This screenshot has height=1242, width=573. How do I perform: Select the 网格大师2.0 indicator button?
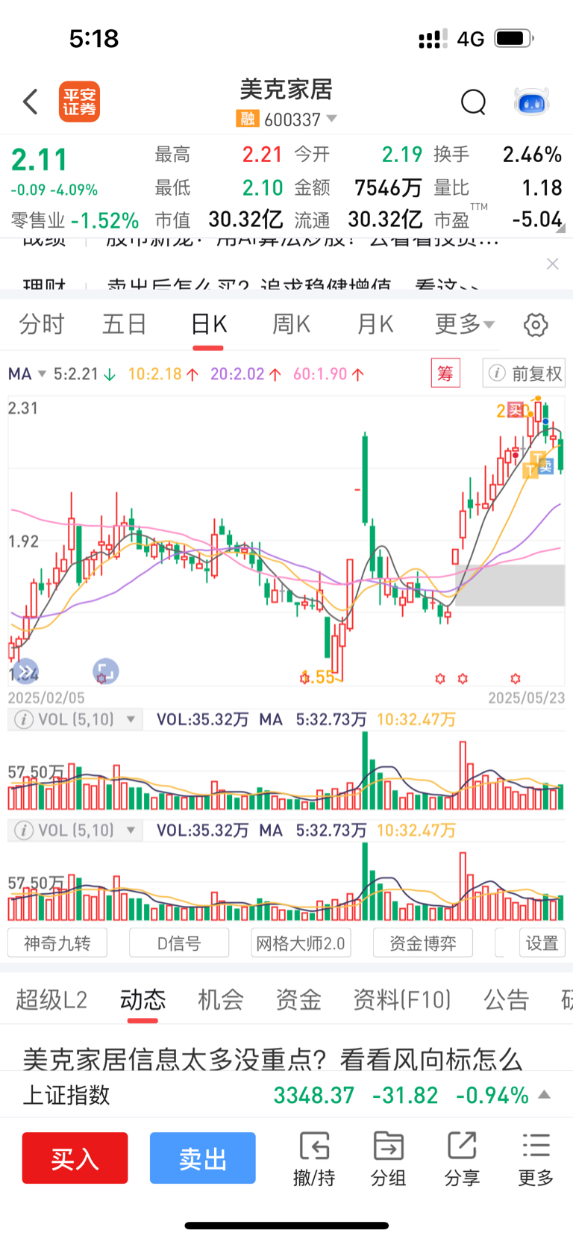tap(301, 943)
